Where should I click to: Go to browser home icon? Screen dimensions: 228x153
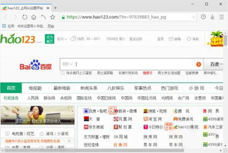click(x=34, y=17)
